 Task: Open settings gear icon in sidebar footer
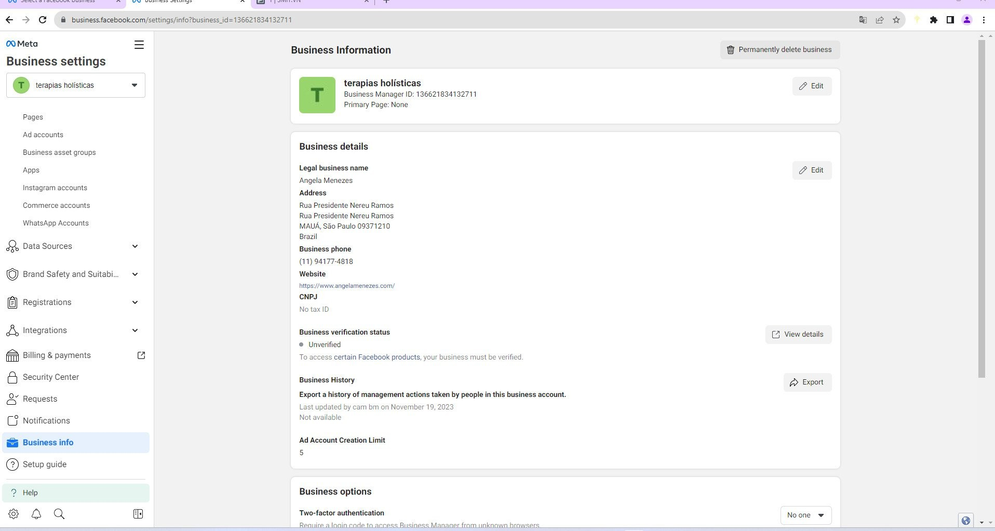14,514
